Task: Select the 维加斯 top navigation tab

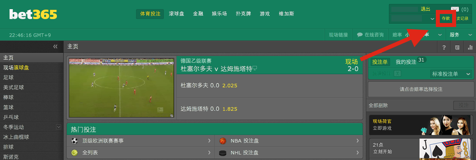Action: click(x=287, y=14)
